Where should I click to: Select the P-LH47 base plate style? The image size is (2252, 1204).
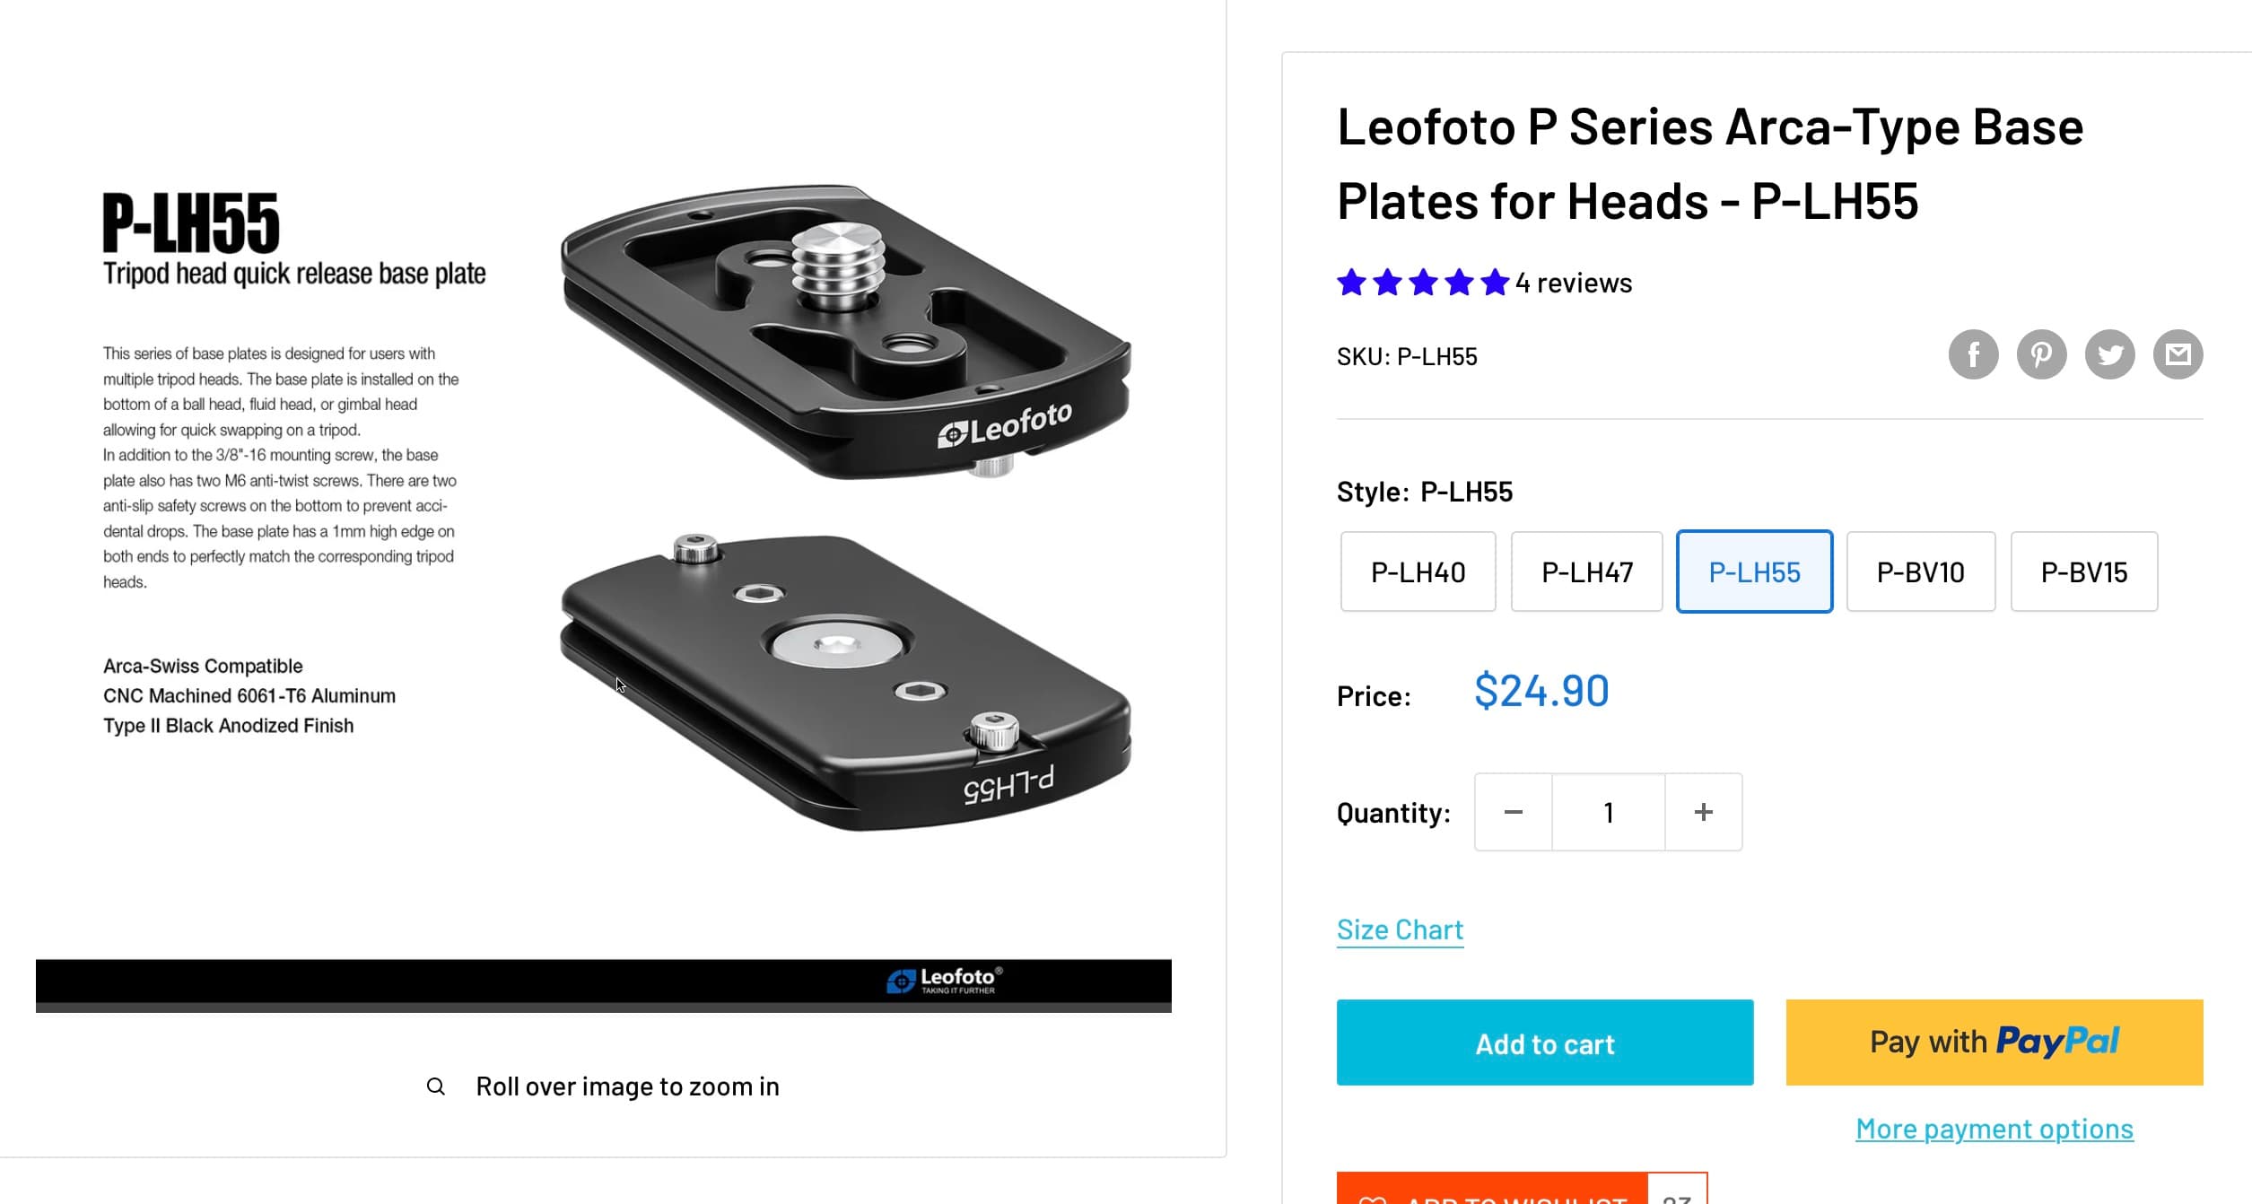pos(1586,571)
